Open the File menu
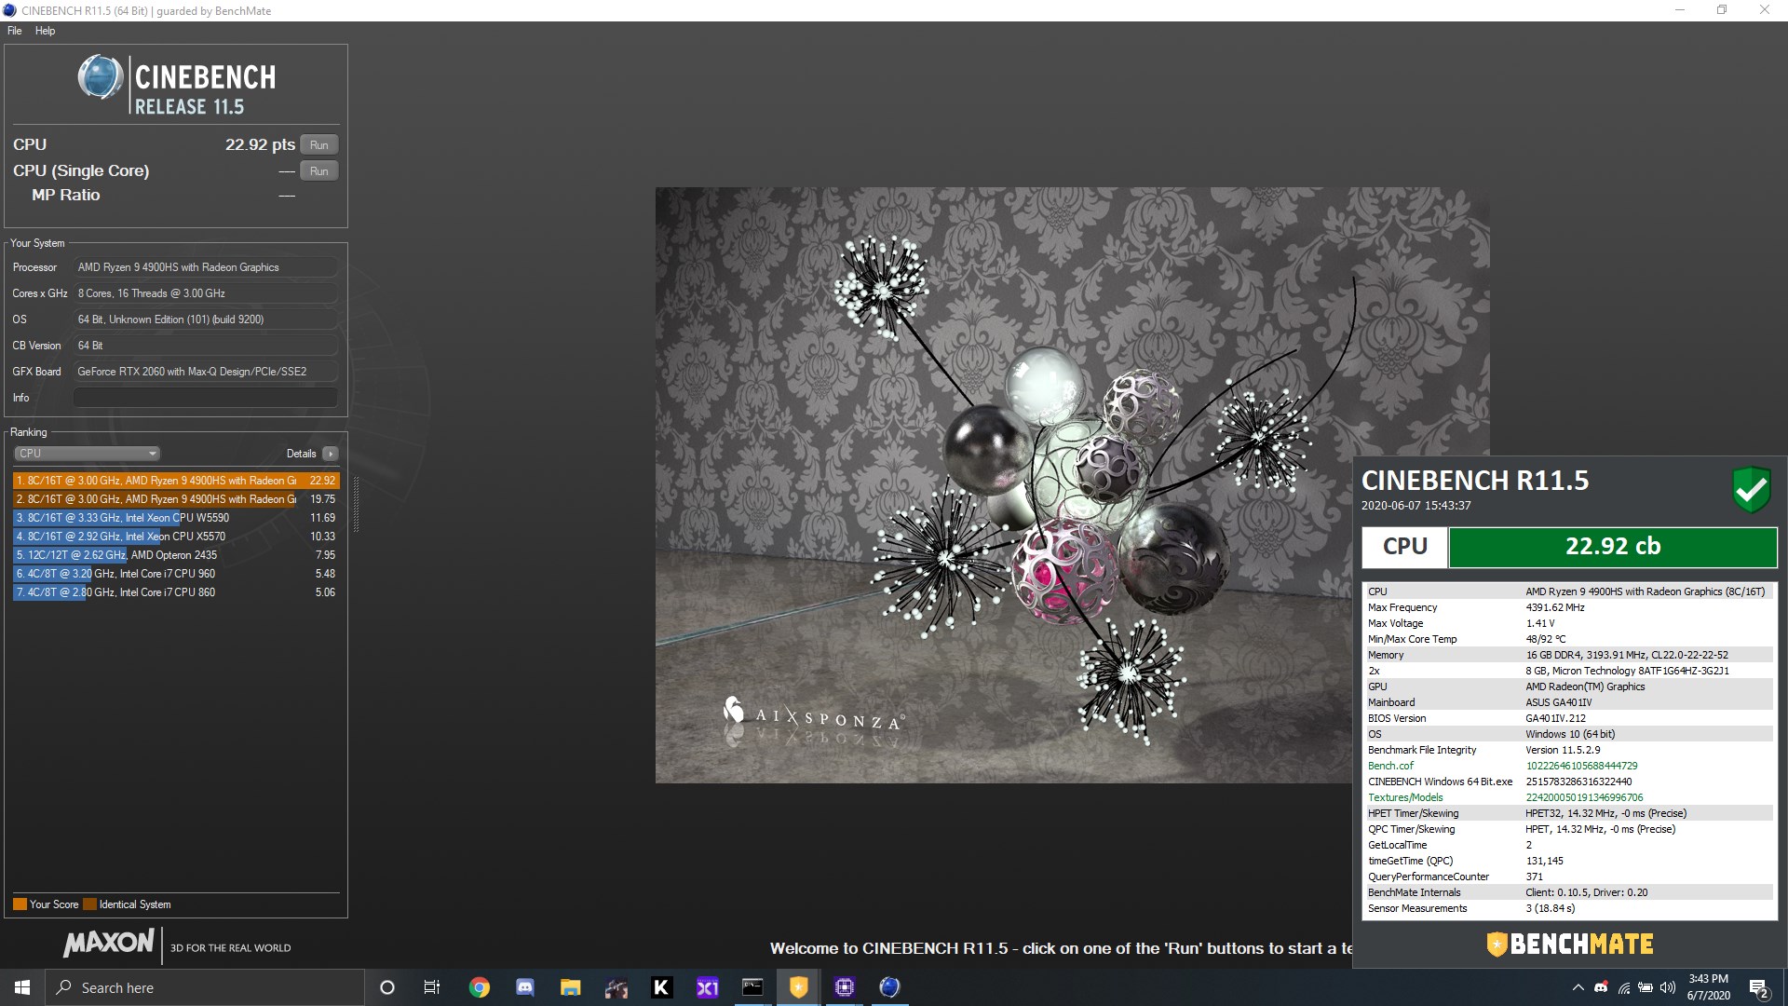 pyautogui.click(x=15, y=31)
